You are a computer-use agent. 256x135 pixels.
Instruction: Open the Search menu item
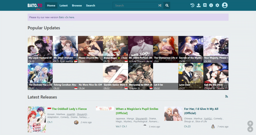[90, 5]
